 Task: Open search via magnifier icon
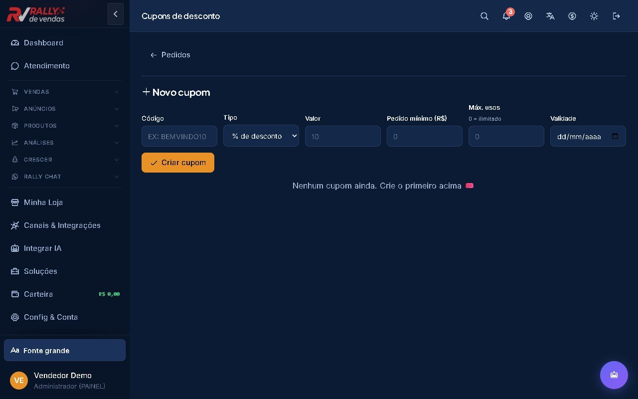(x=484, y=16)
